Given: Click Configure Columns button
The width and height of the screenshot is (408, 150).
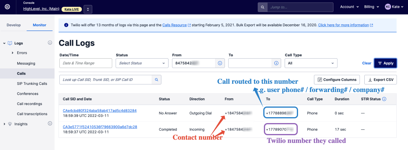Looking at the screenshot, I should [337, 80].
